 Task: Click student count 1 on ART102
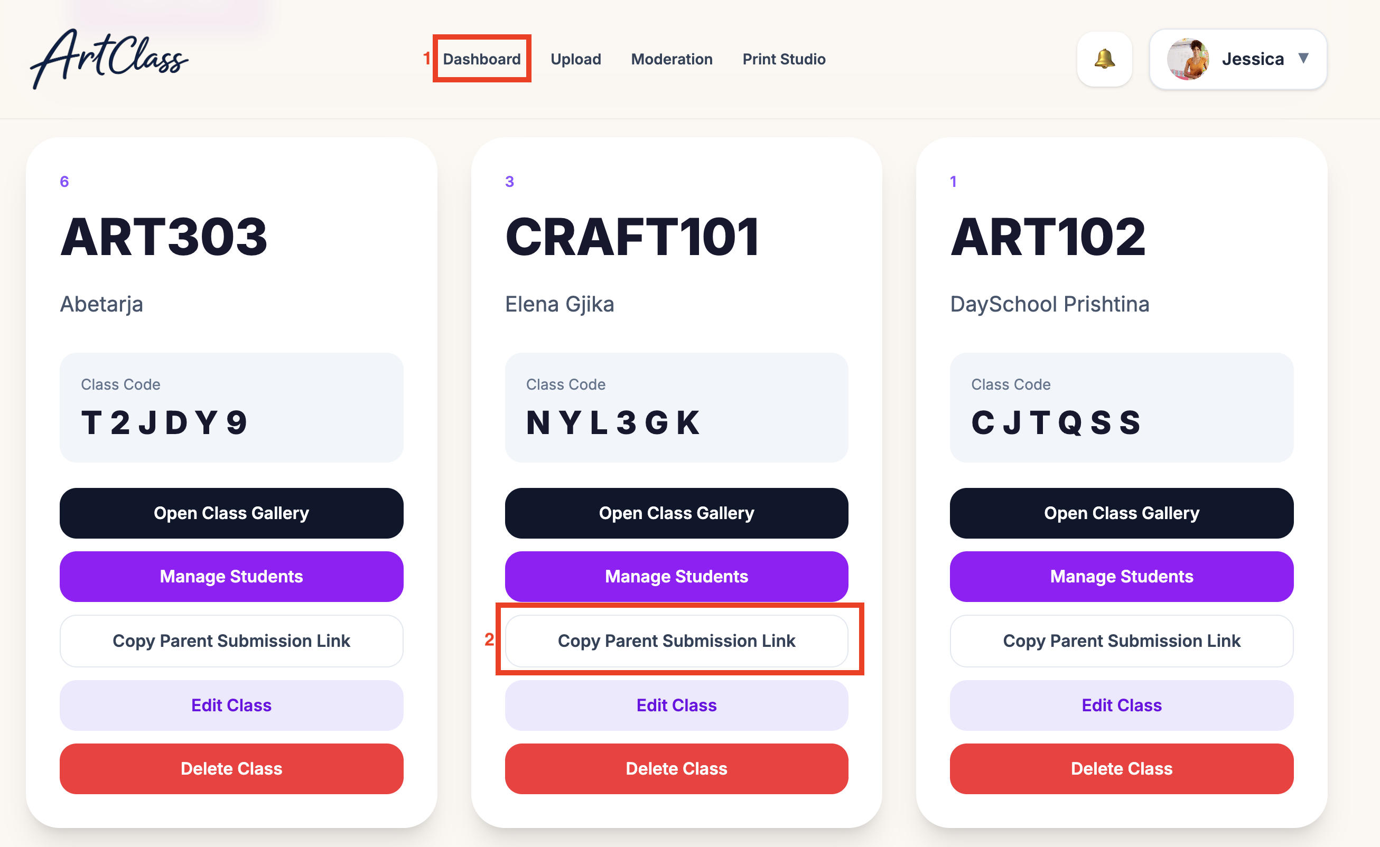[954, 182]
